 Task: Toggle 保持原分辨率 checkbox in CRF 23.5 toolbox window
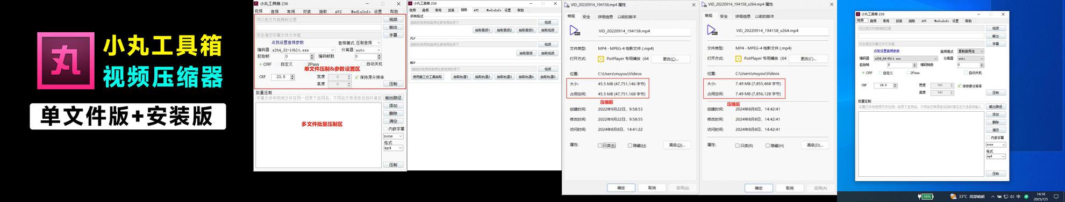point(357,77)
